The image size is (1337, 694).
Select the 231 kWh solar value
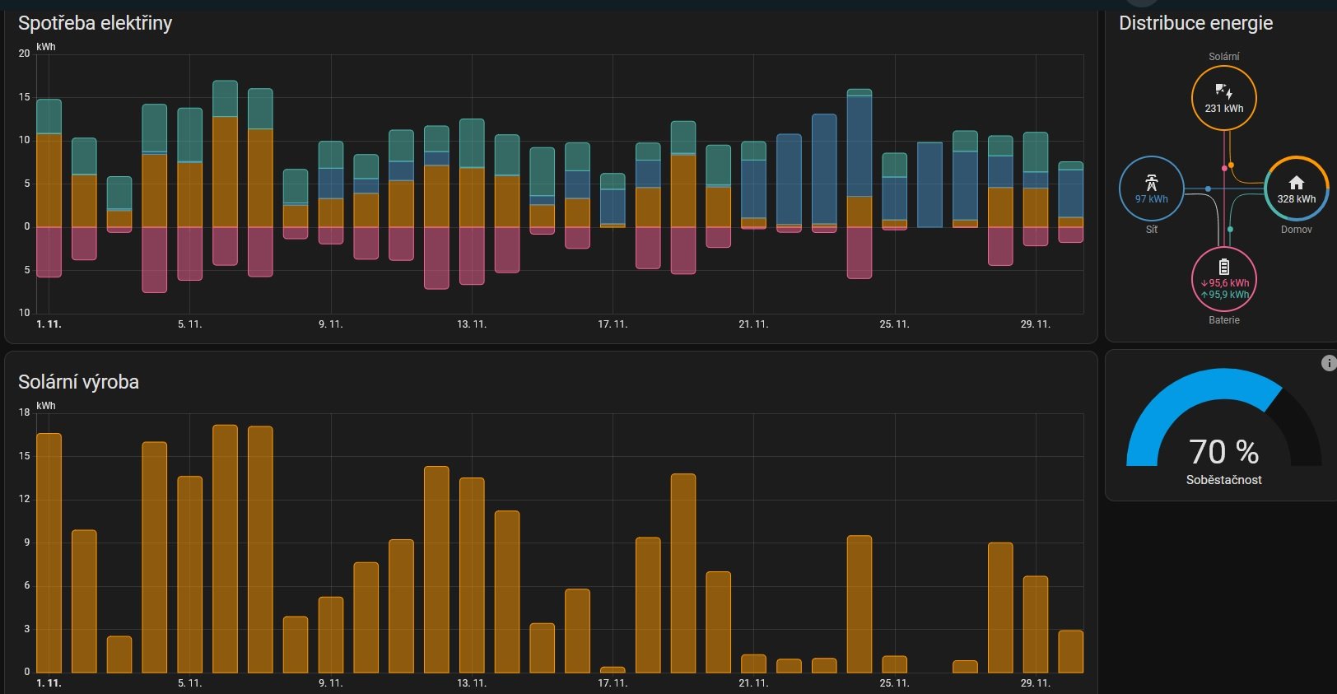(x=1223, y=109)
